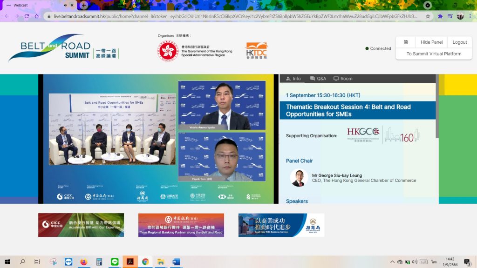Screen dimensions: 477x268
Task: Launch Microsoft Word from the taskbar
Action: pyautogui.click(x=176, y=262)
